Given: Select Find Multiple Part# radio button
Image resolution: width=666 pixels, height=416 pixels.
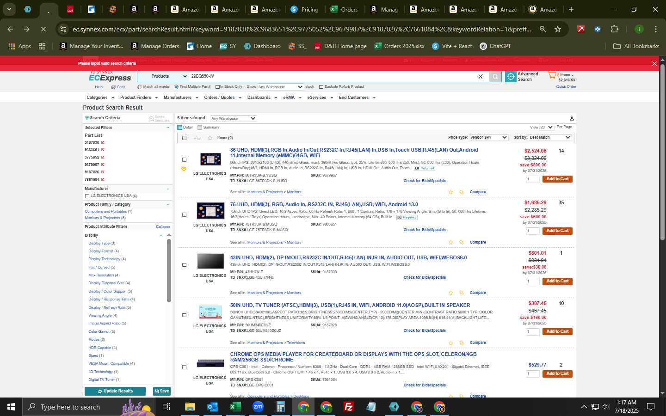Looking at the screenshot, I should coord(176,87).
